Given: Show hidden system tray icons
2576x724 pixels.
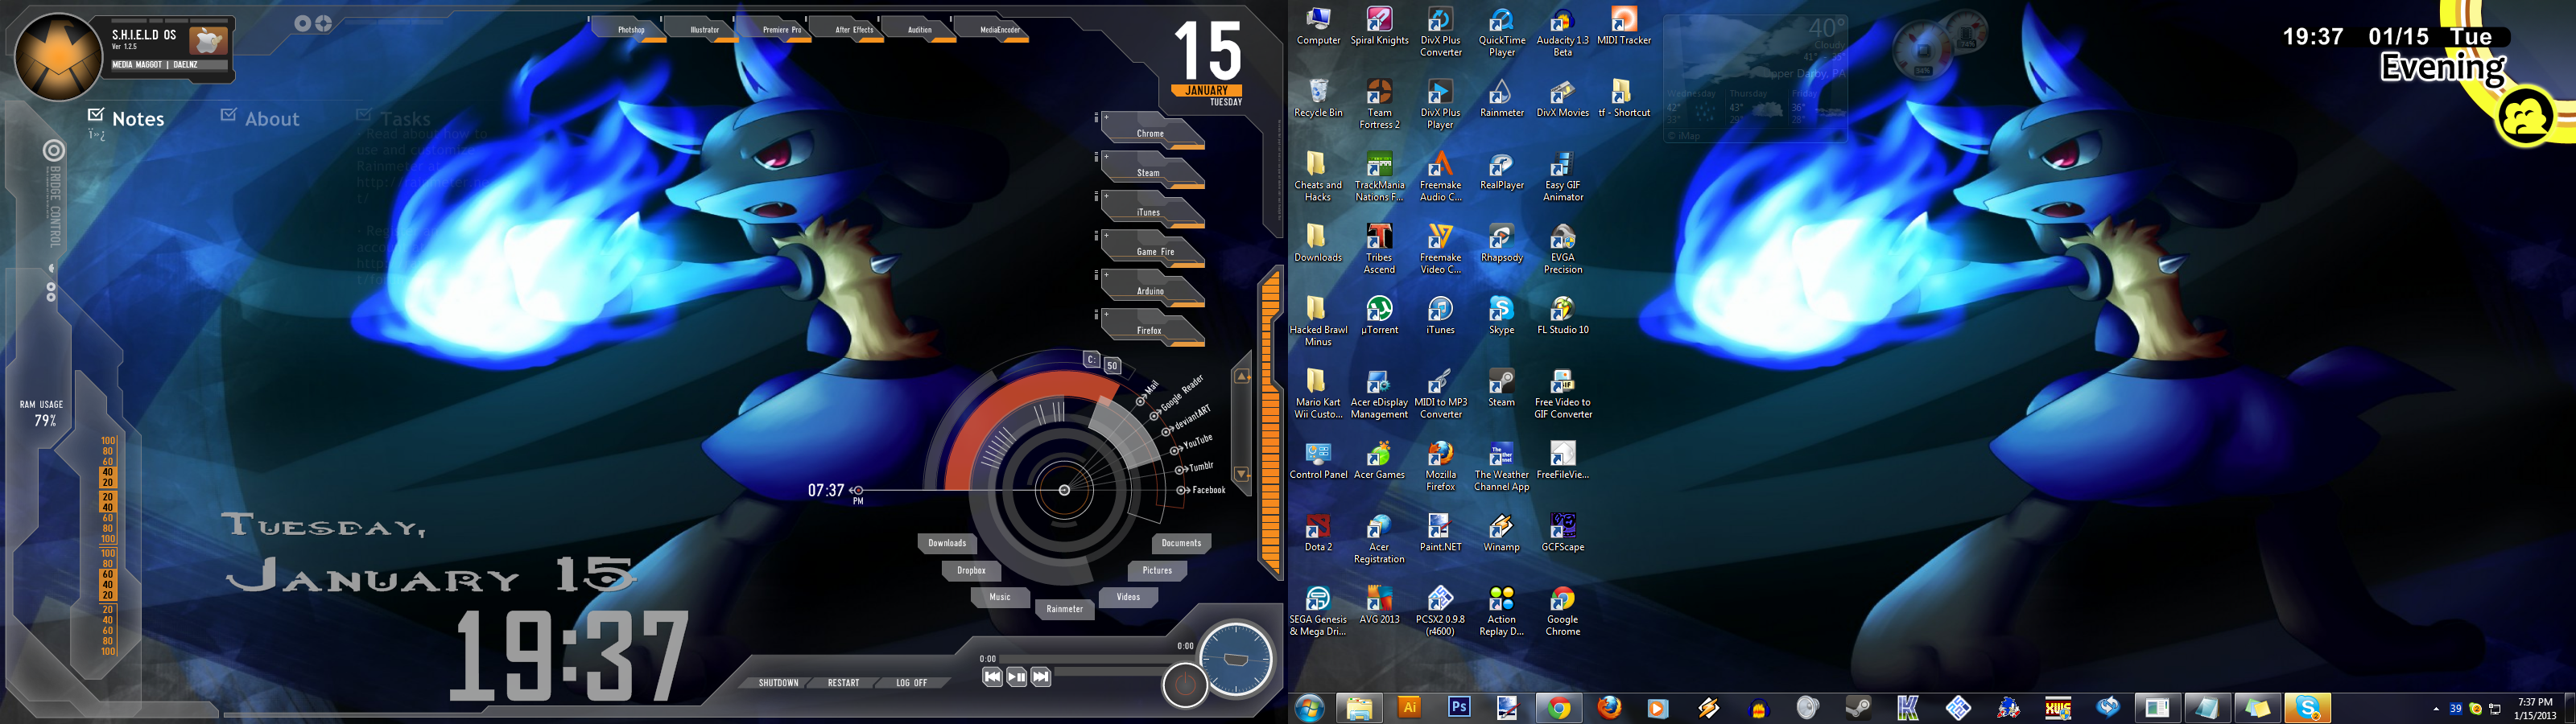Looking at the screenshot, I should pyautogui.click(x=2435, y=709).
